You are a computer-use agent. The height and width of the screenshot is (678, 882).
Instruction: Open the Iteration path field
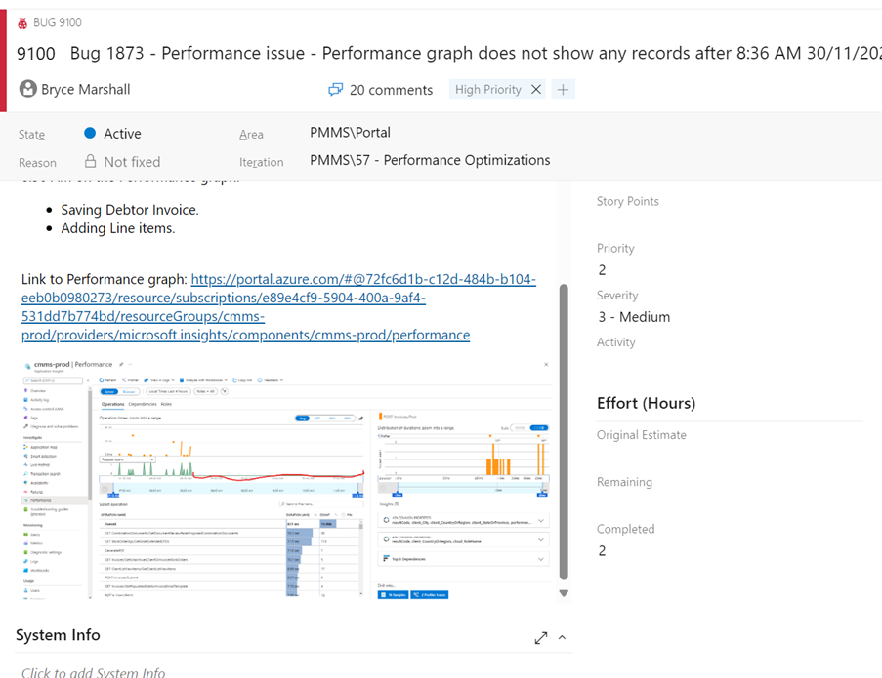pos(430,160)
